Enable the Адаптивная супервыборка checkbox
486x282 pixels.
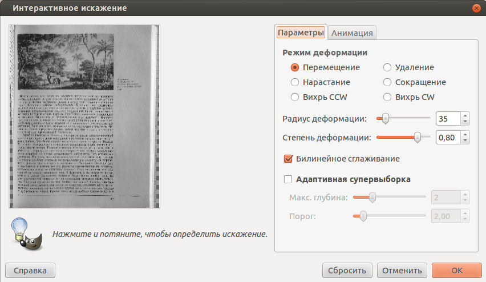point(288,179)
